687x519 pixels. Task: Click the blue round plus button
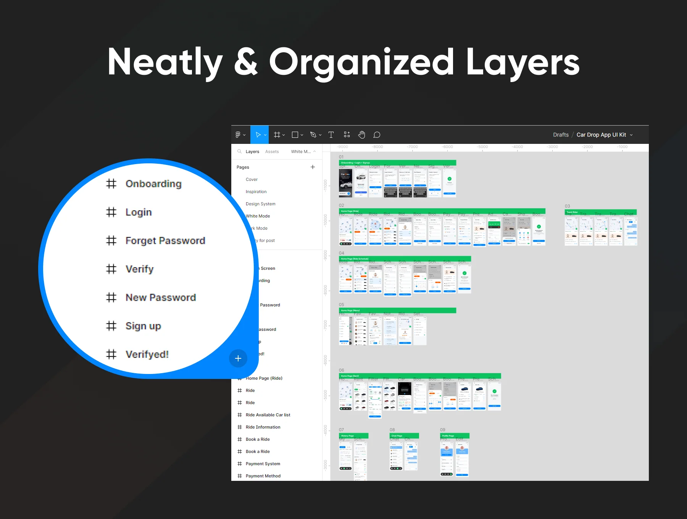[238, 358]
